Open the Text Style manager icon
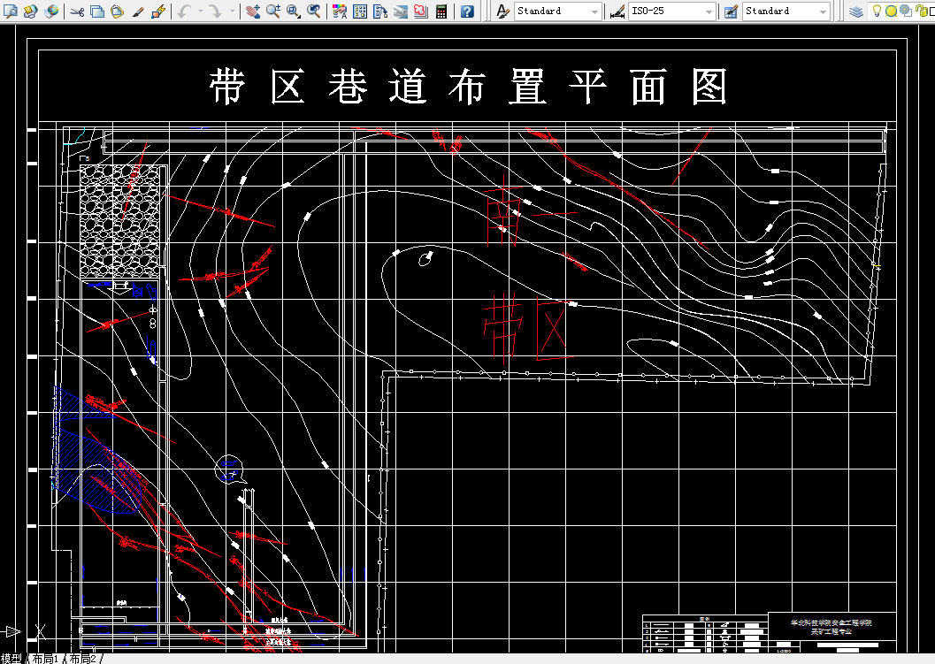 (x=502, y=11)
